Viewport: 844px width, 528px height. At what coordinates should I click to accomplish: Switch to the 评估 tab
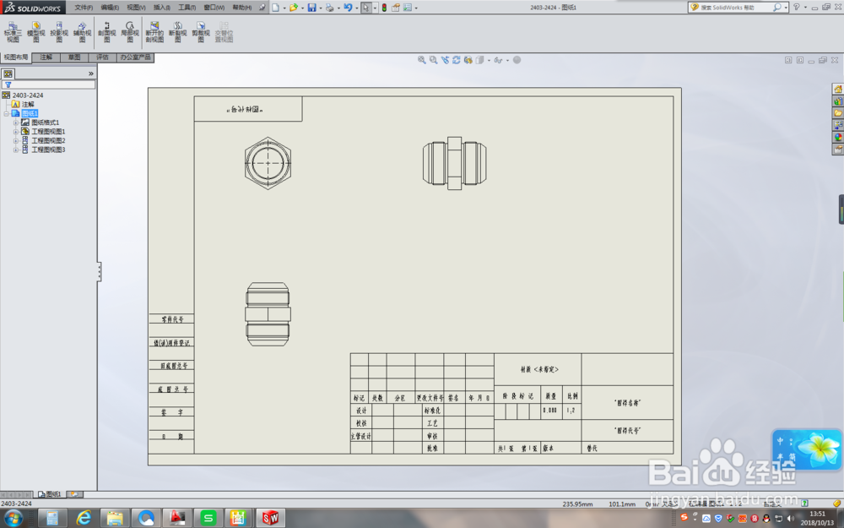[x=102, y=57]
